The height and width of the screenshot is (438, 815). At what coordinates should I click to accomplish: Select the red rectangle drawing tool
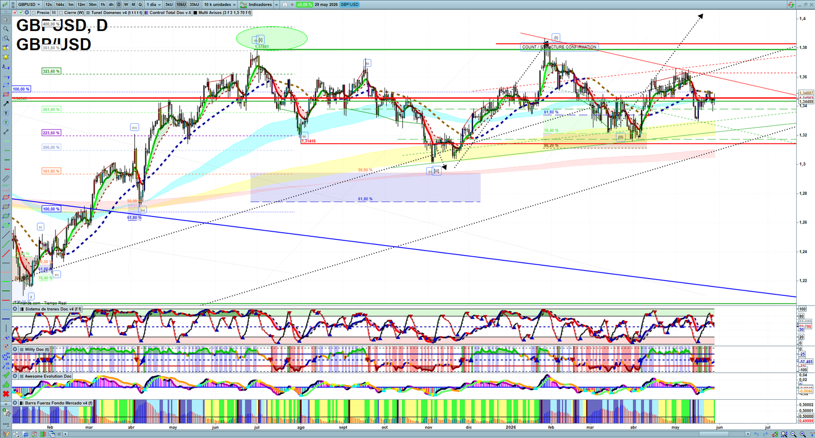(6, 94)
